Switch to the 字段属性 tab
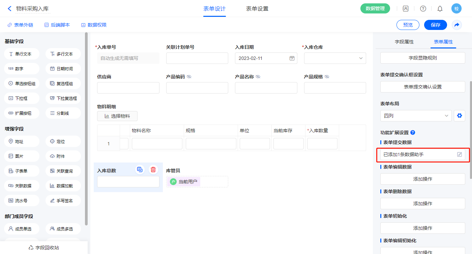This screenshot has height=254, width=472. coord(404,42)
